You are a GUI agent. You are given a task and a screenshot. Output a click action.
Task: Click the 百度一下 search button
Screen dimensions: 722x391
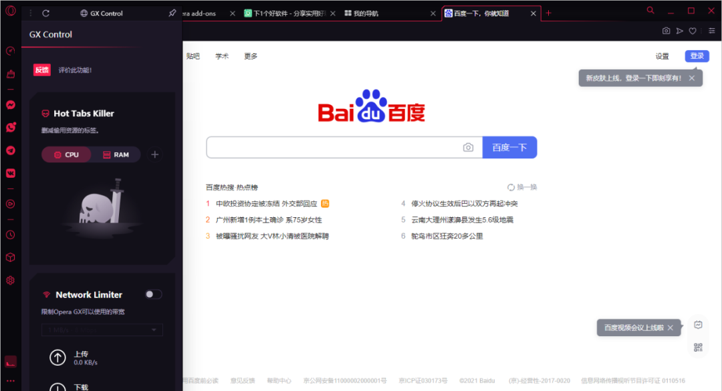click(x=509, y=146)
